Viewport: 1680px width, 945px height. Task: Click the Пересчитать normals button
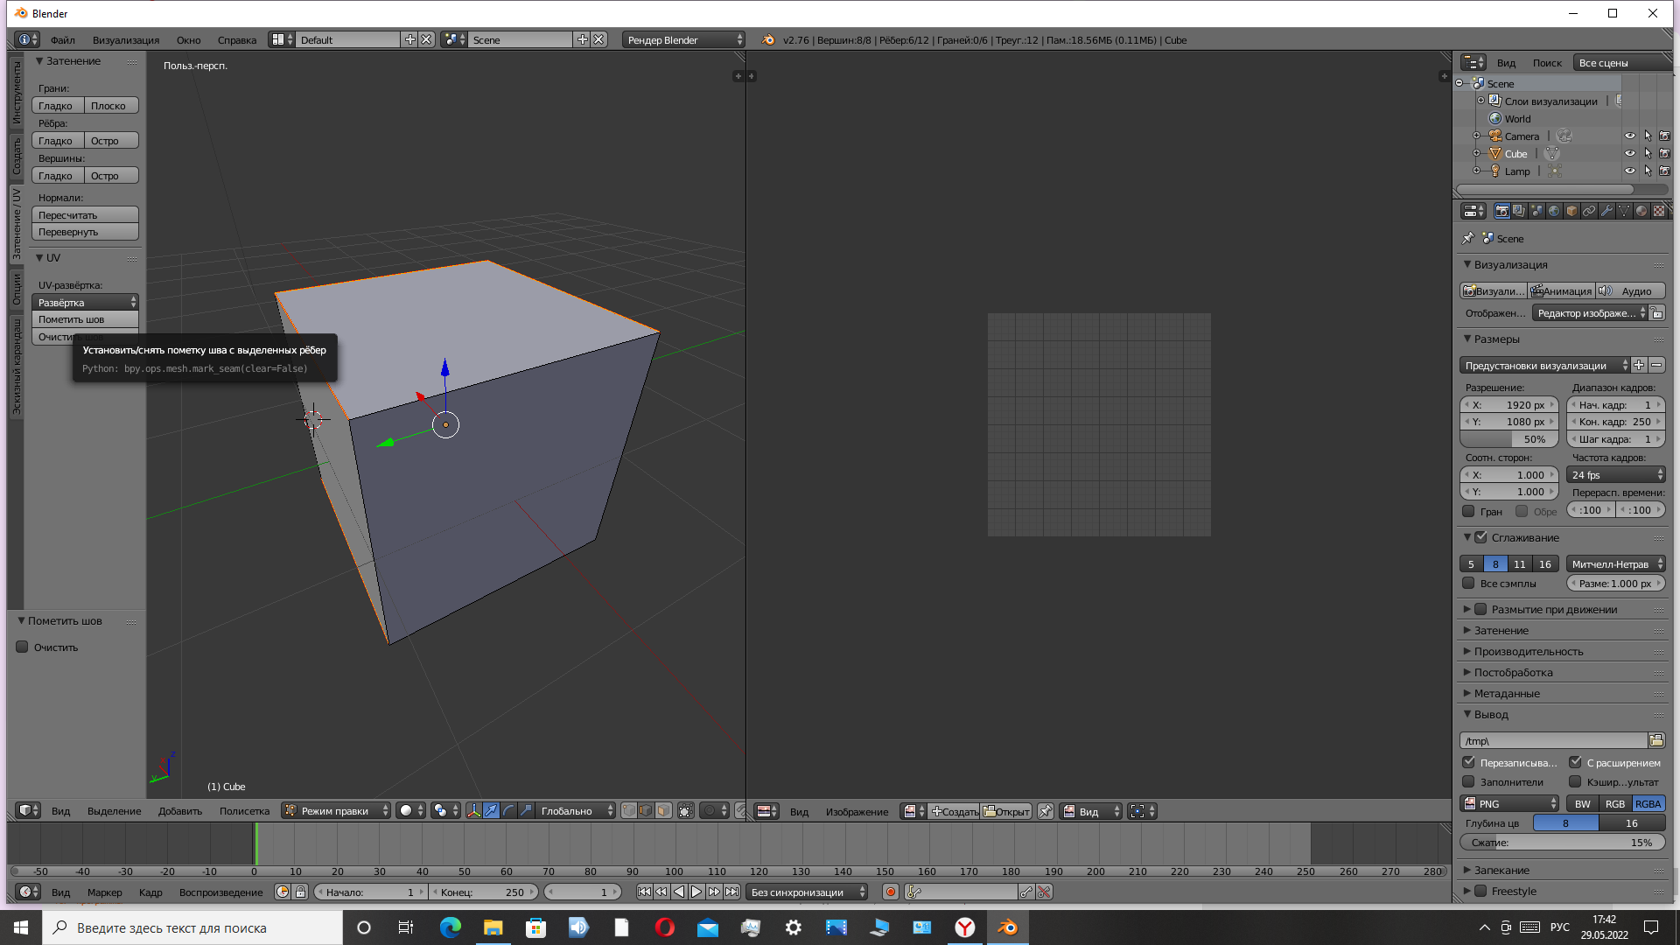coord(85,215)
